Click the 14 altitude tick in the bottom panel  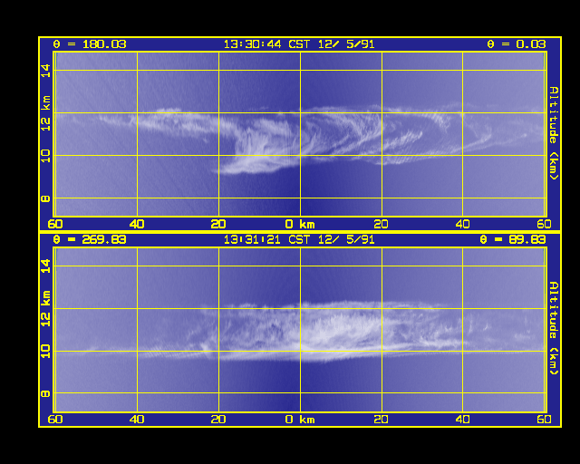click(45, 266)
